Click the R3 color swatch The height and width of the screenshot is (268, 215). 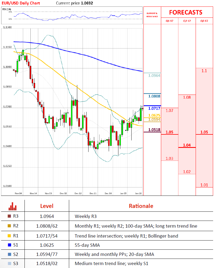9,216
